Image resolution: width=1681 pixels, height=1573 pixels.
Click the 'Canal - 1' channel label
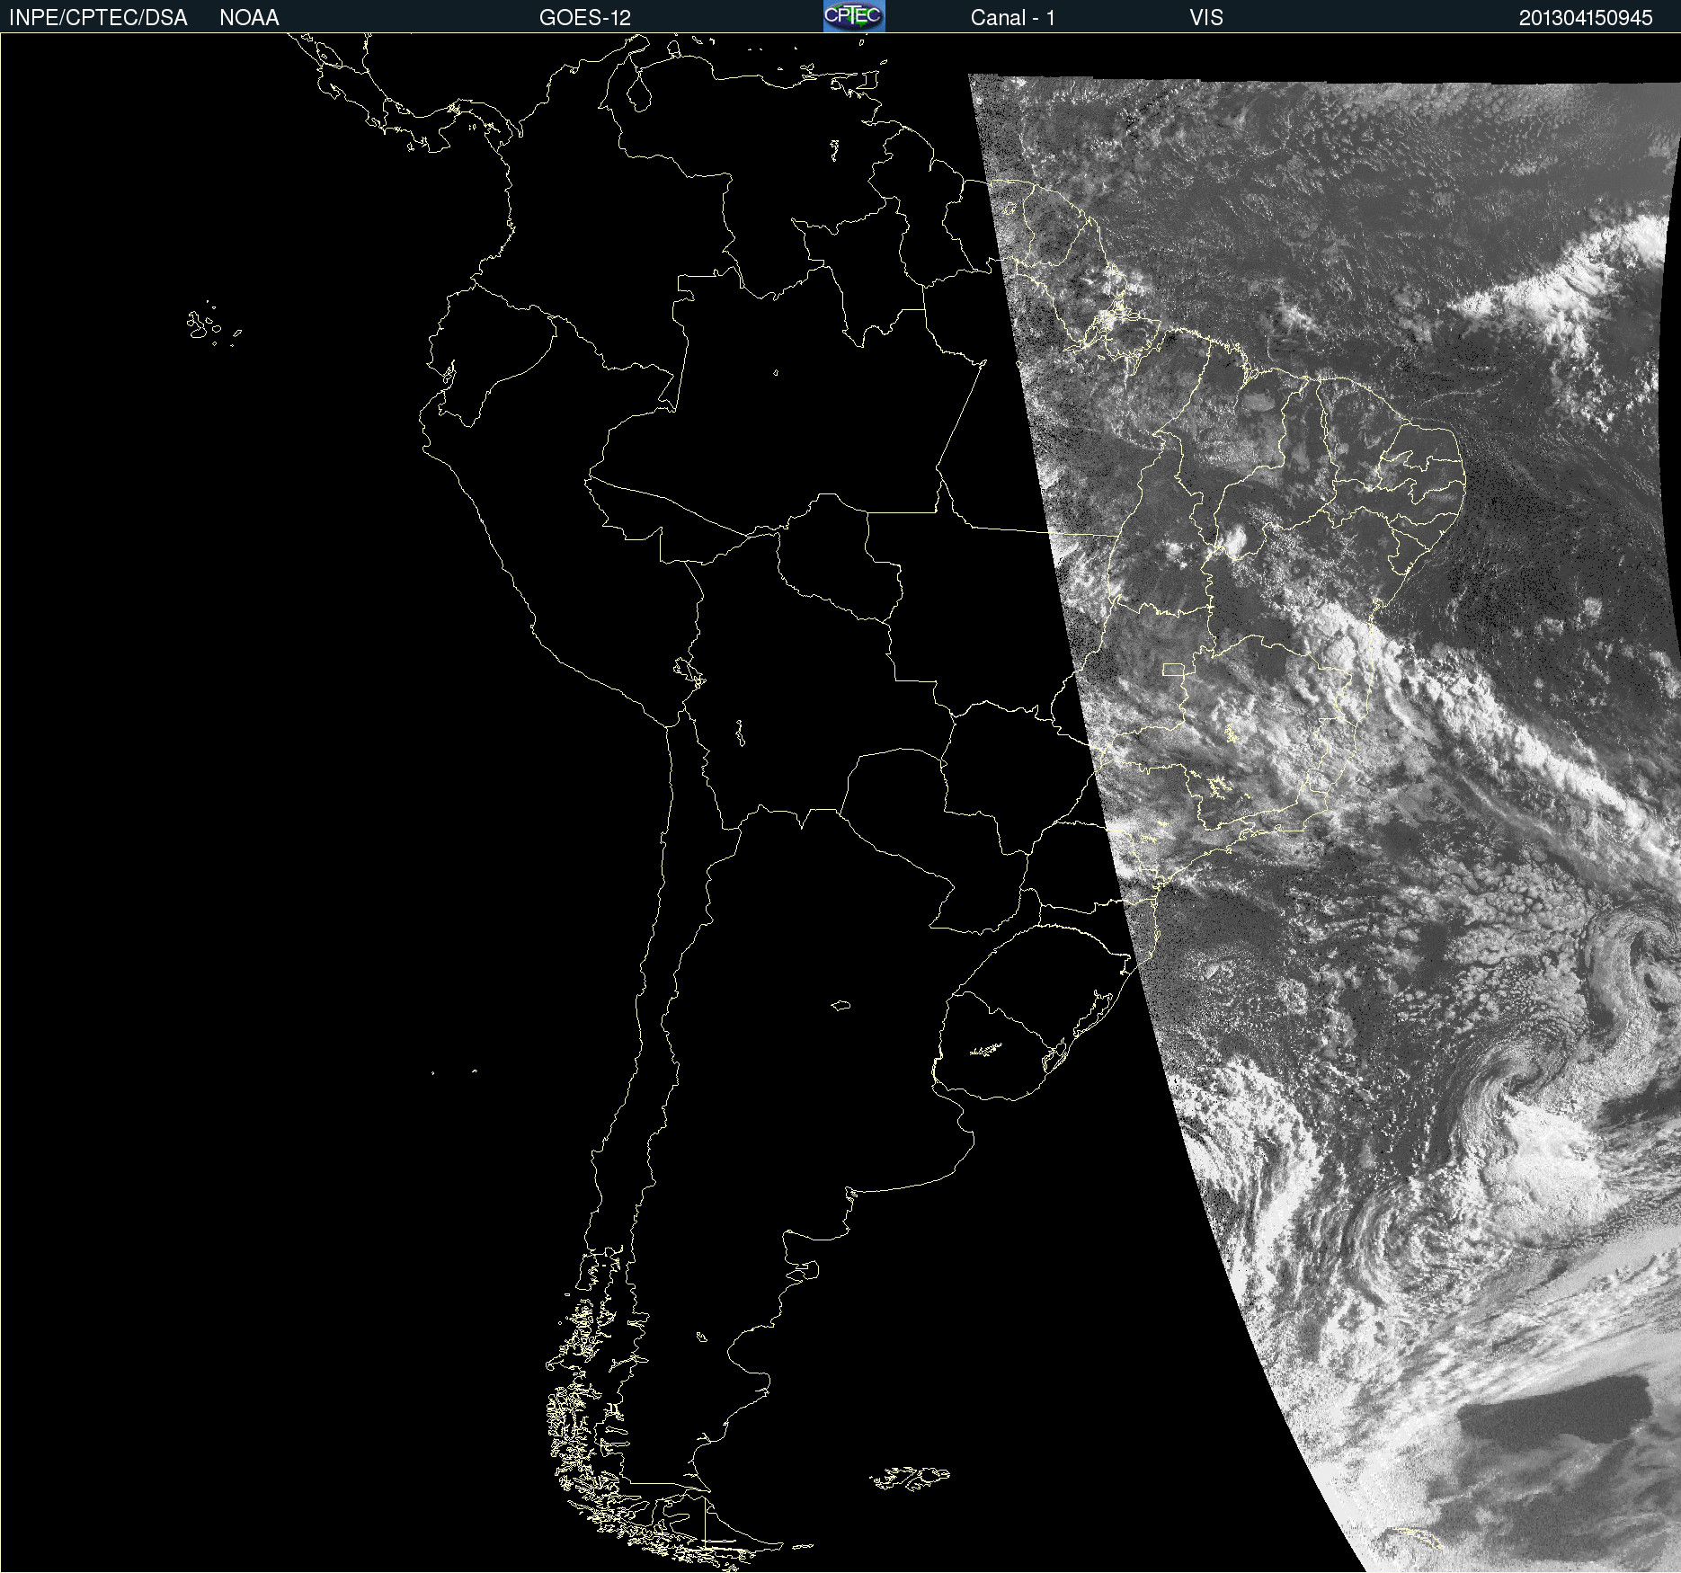(x=1012, y=18)
